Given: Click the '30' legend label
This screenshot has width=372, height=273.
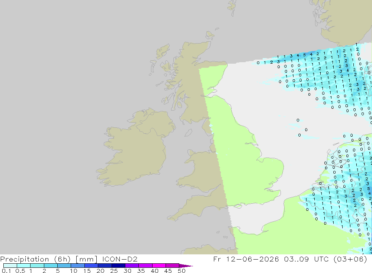Looking at the screenshot, I should [x=127, y=271].
